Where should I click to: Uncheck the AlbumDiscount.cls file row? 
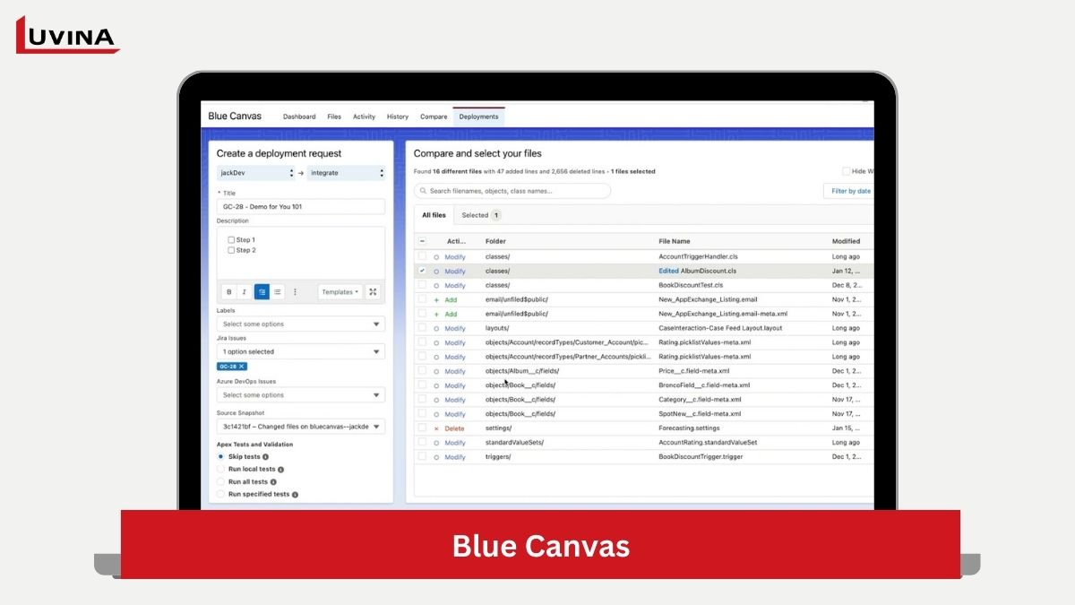[422, 271]
